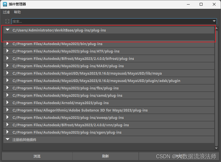Select path text C:/Program Files/Autodesk/Arnold/maya2023/plug-ins
221x162 pixels.
[x=61, y=103]
